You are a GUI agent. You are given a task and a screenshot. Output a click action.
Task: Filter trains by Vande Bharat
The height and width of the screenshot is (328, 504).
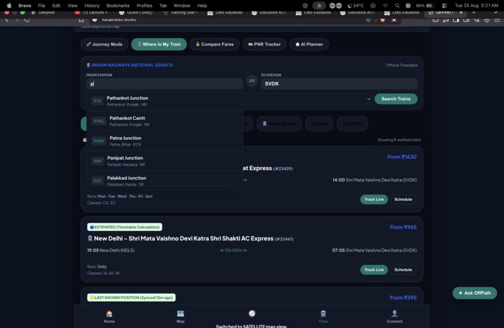tap(279, 123)
